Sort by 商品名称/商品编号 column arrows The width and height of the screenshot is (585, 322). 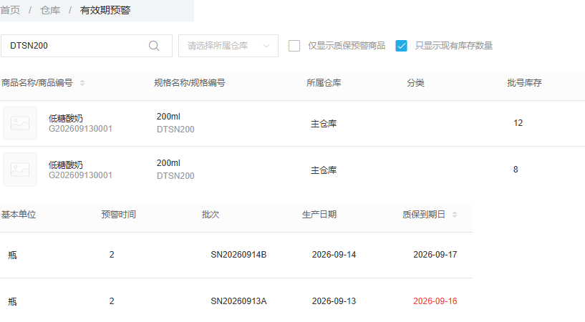(x=82, y=83)
